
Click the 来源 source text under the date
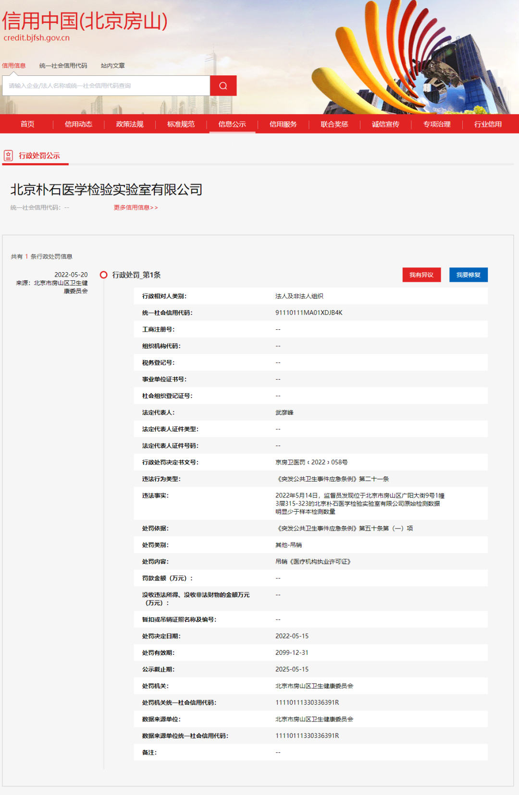pyautogui.click(x=52, y=287)
